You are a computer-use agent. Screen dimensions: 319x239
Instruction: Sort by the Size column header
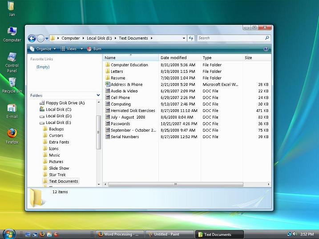[248, 58]
